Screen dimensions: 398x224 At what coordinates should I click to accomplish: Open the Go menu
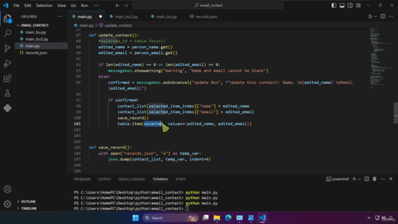(x=73, y=6)
